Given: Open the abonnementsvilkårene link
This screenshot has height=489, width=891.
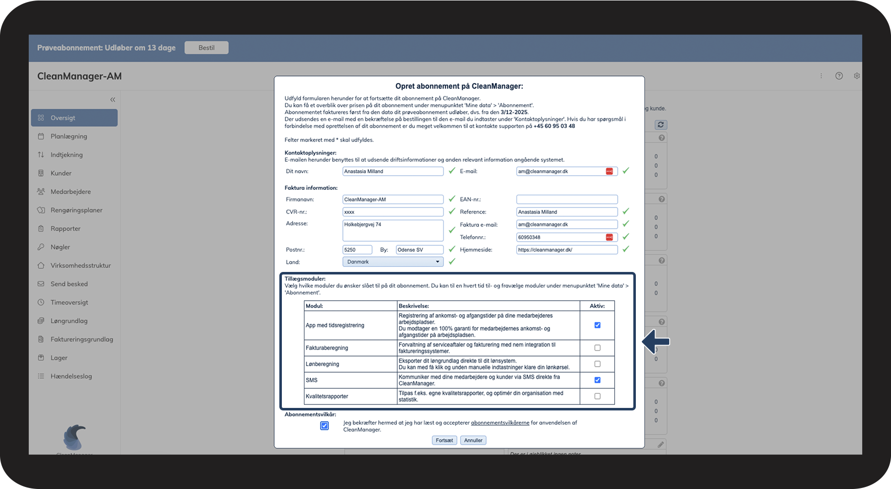Looking at the screenshot, I should [500, 423].
